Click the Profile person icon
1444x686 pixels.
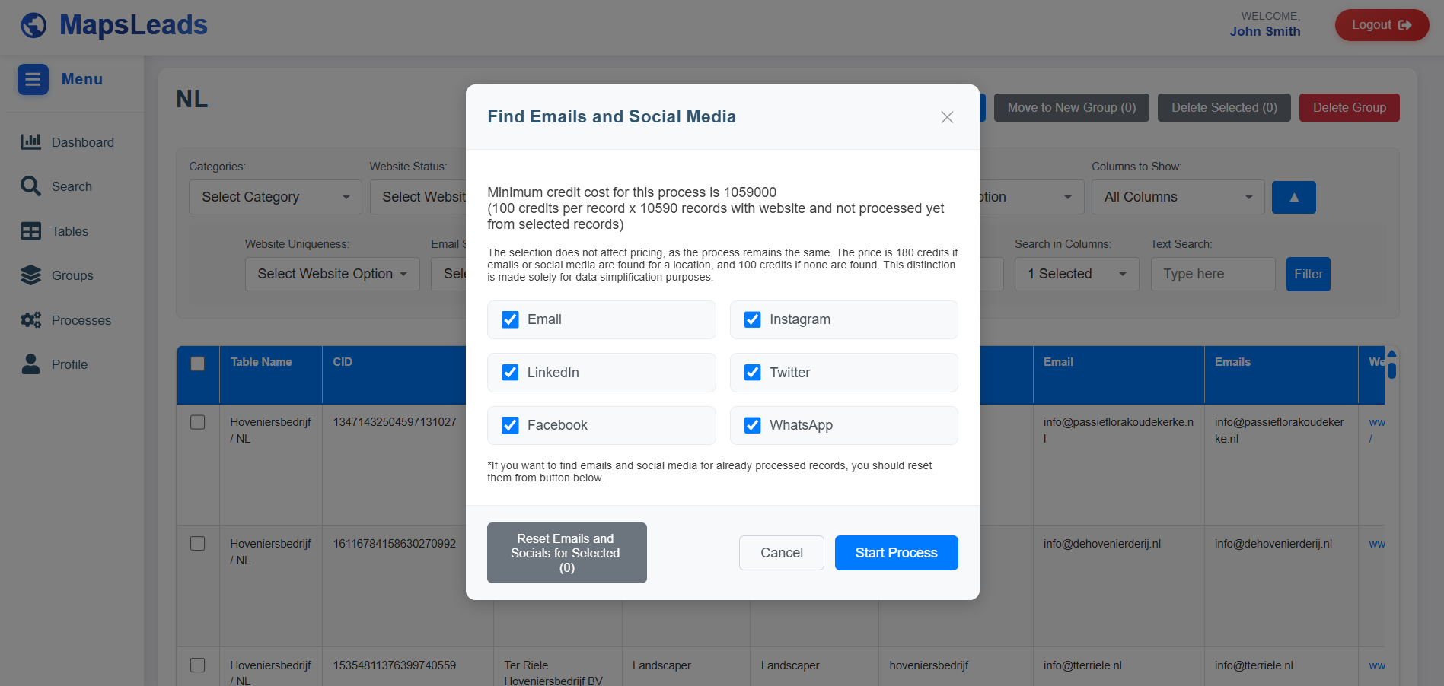click(x=30, y=364)
